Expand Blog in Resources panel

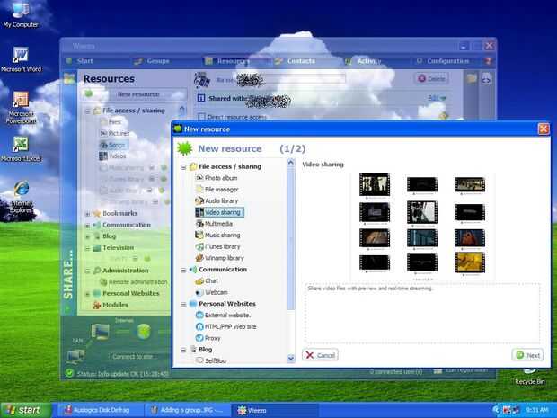tap(87, 236)
